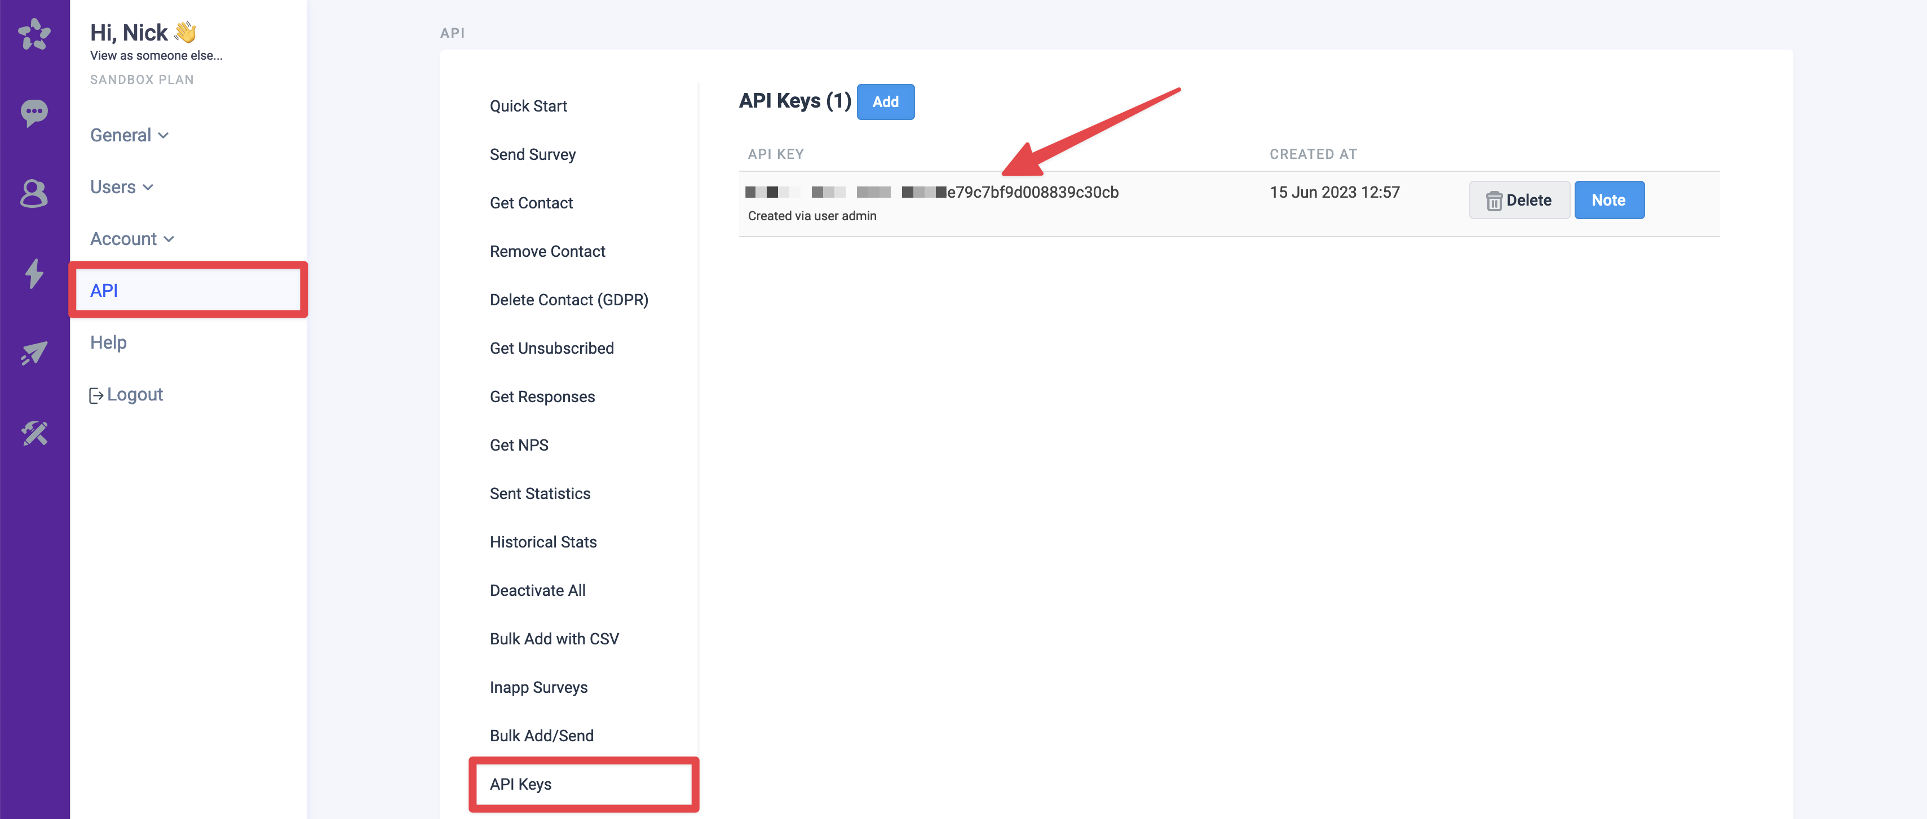Expand the Users dropdown menu

coord(121,187)
